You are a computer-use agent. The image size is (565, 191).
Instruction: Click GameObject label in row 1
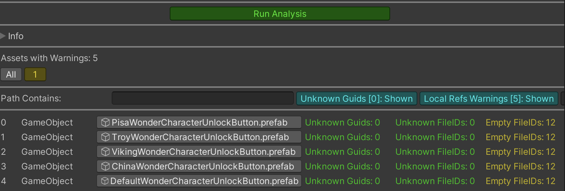pyautogui.click(x=47, y=137)
